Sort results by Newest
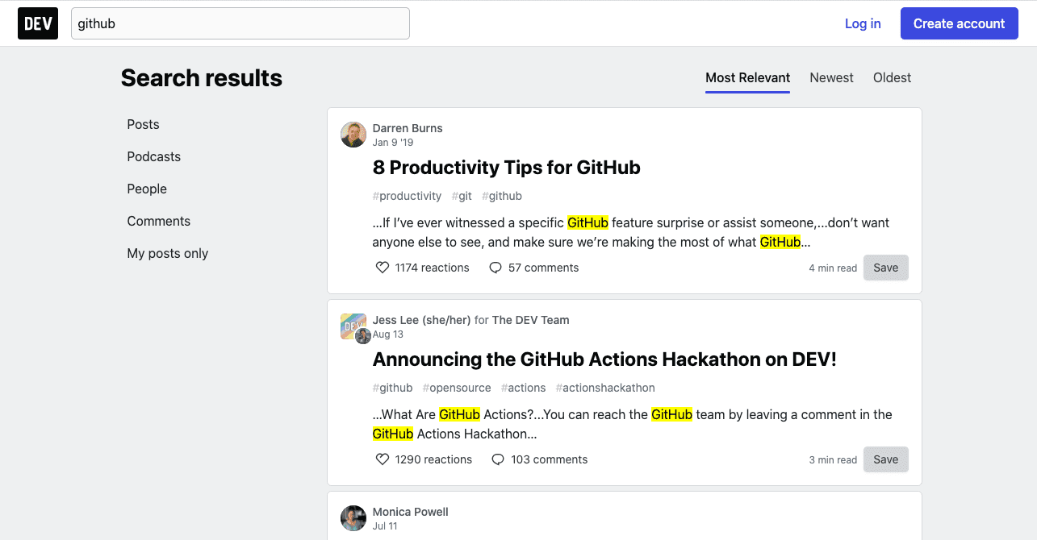The image size is (1037, 540). (831, 78)
